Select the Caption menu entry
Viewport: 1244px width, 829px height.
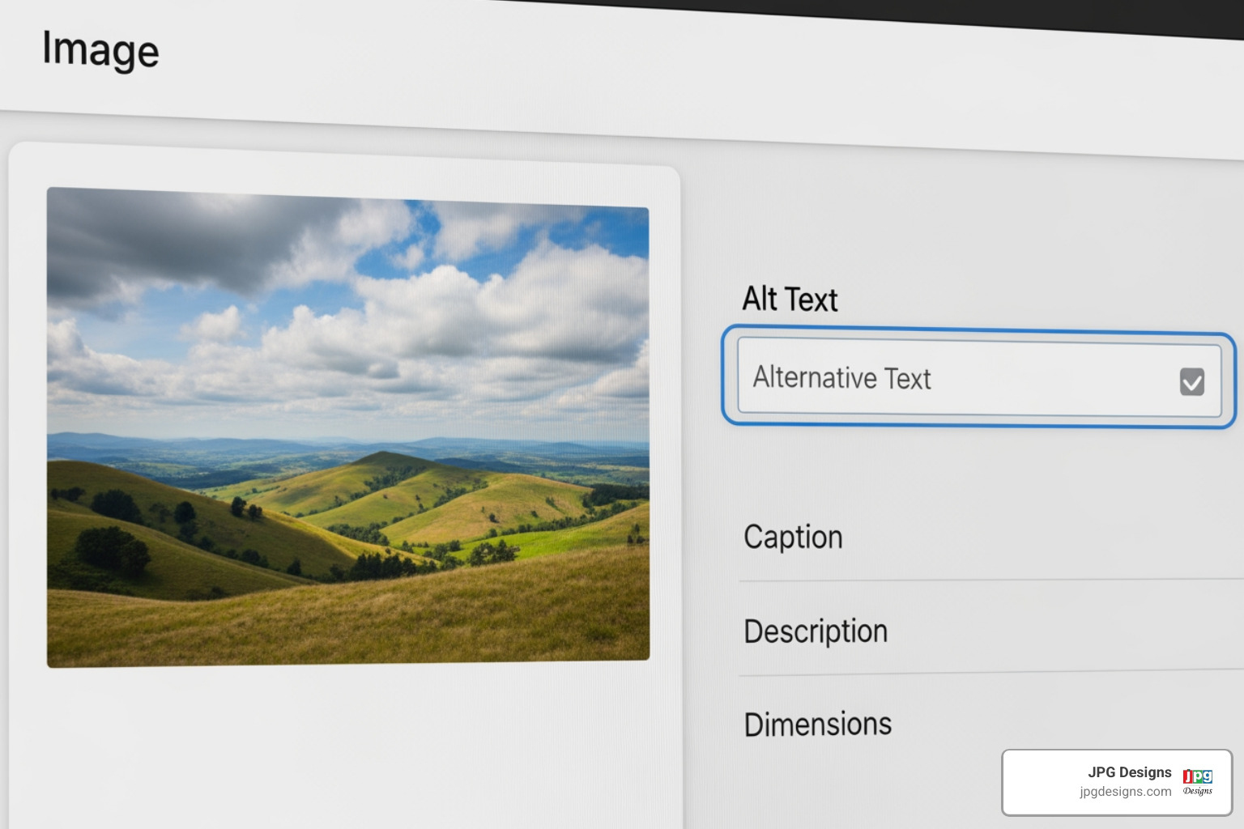point(793,537)
